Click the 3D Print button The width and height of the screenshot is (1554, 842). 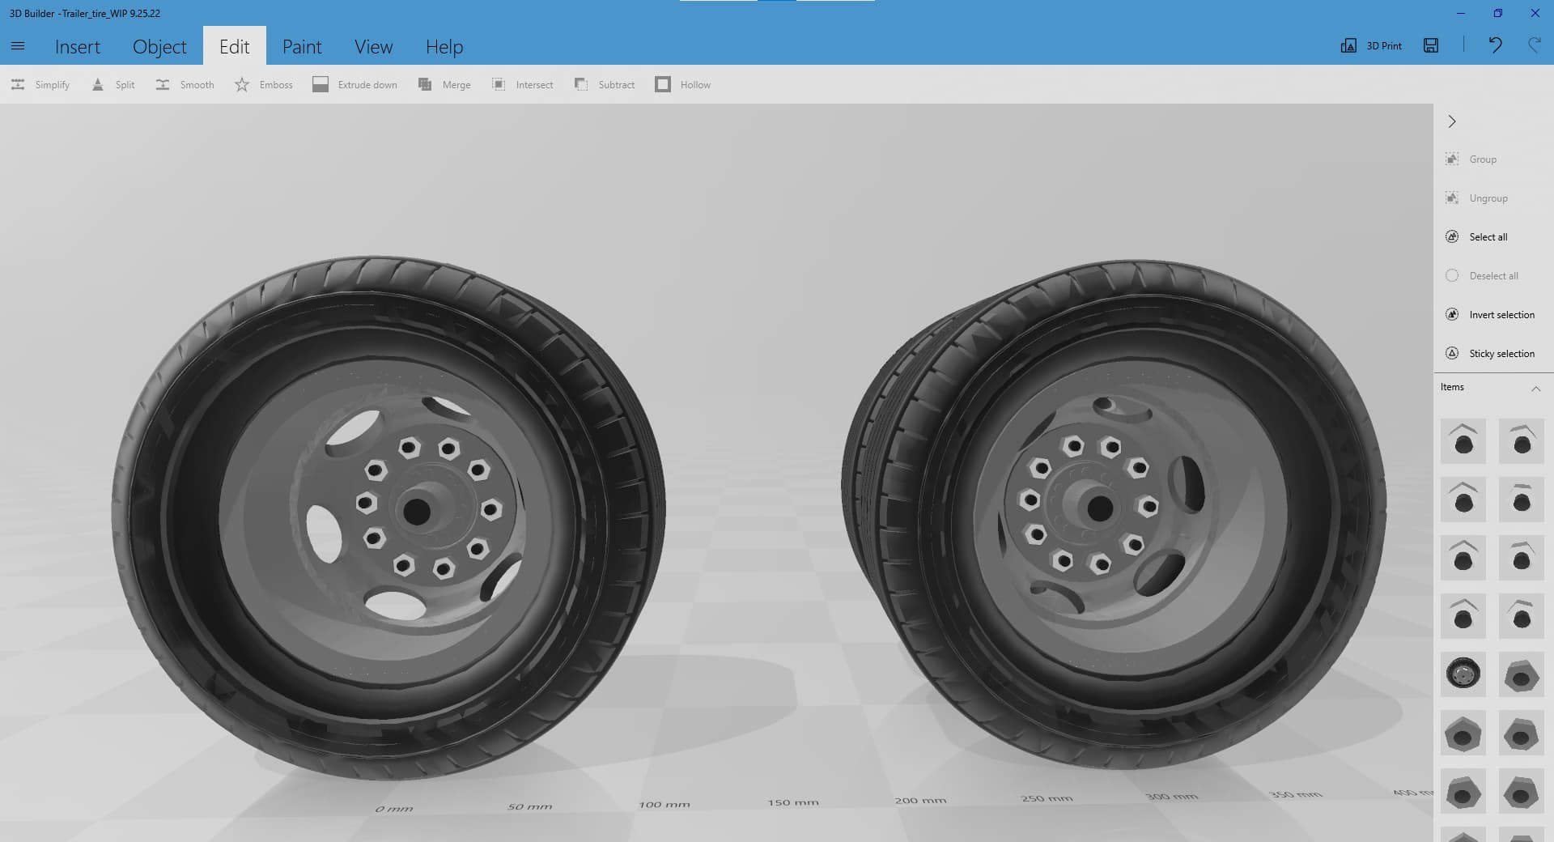tap(1372, 45)
